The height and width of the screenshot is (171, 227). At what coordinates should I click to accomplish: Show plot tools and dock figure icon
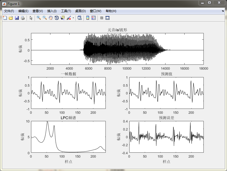coord(107,18)
